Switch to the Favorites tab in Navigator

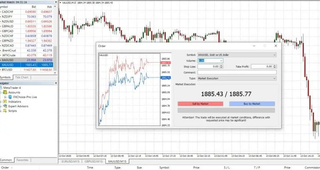pyautogui.click(x=22, y=160)
